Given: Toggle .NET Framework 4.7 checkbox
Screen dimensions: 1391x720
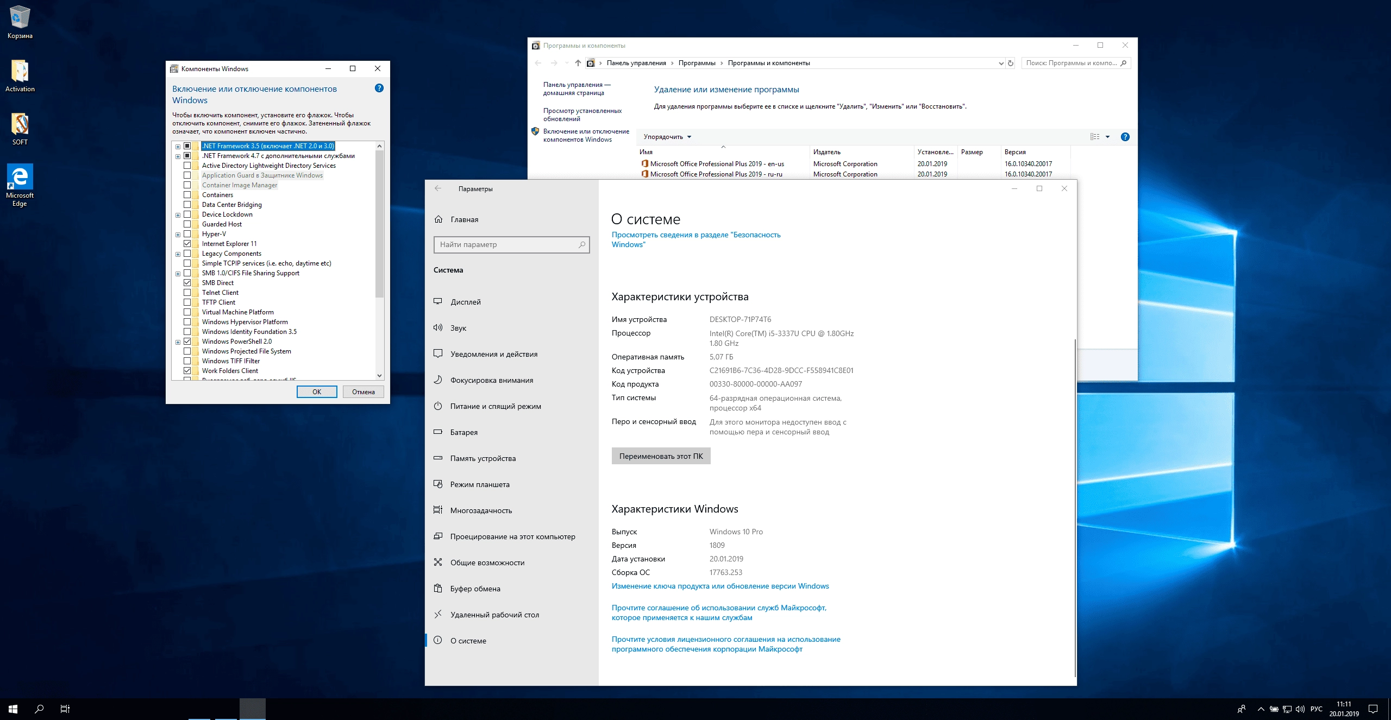Looking at the screenshot, I should coord(187,156).
